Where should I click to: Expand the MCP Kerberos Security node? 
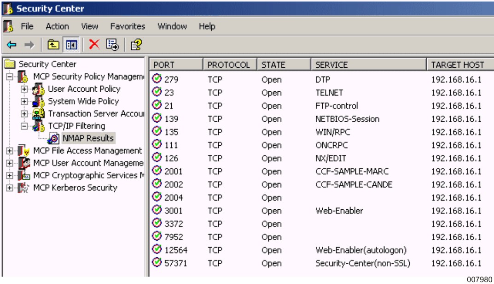point(10,188)
